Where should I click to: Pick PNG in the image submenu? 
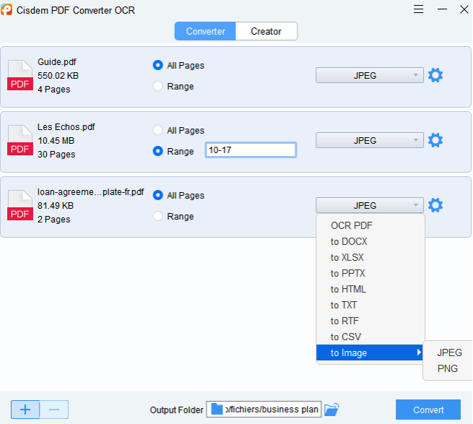pyautogui.click(x=448, y=368)
